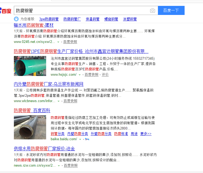The width and height of the screenshot is (203, 173).
Task: Open the www.wlcbnews.com/infor URL
Action: coord(35,101)
